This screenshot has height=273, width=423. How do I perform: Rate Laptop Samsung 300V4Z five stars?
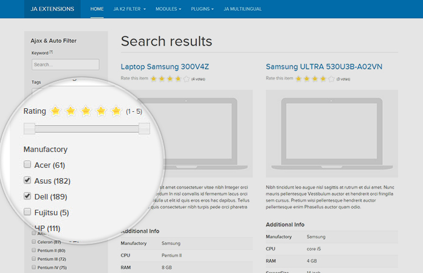pyautogui.click(x=187, y=79)
